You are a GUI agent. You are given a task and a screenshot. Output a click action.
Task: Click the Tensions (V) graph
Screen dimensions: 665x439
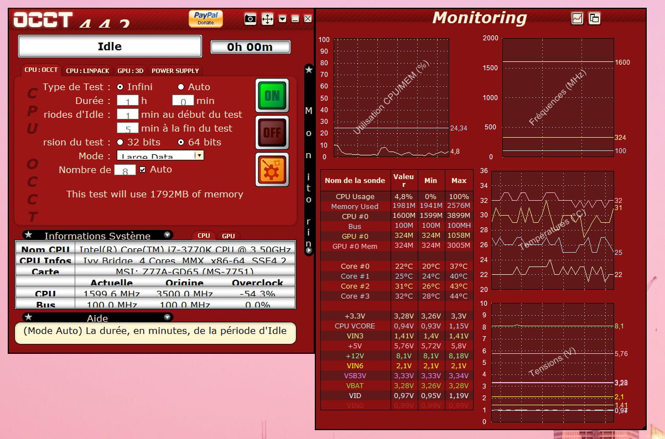552,363
